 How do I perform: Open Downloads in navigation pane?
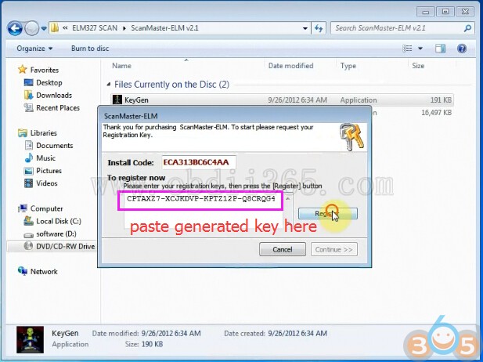click(x=54, y=96)
